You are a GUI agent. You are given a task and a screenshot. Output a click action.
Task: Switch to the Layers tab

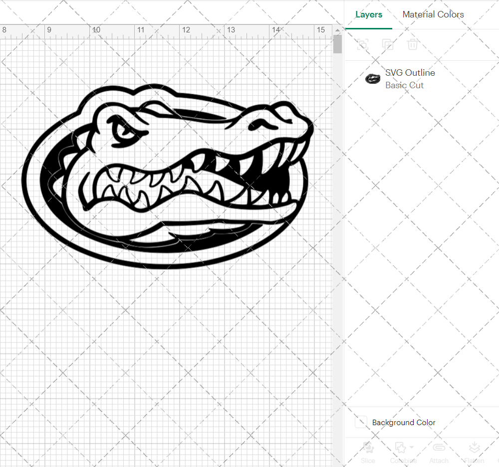[369, 14]
